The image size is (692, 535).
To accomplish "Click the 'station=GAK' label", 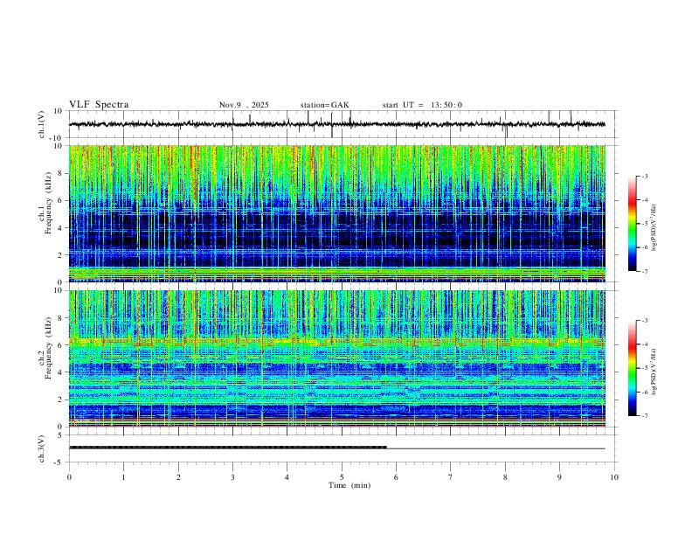I will [324, 105].
